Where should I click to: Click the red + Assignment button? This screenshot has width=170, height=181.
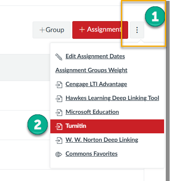click(x=100, y=30)
